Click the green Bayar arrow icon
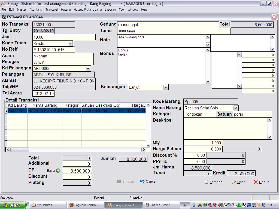Viewport: 279px width, 209px height. pos(58,171)
